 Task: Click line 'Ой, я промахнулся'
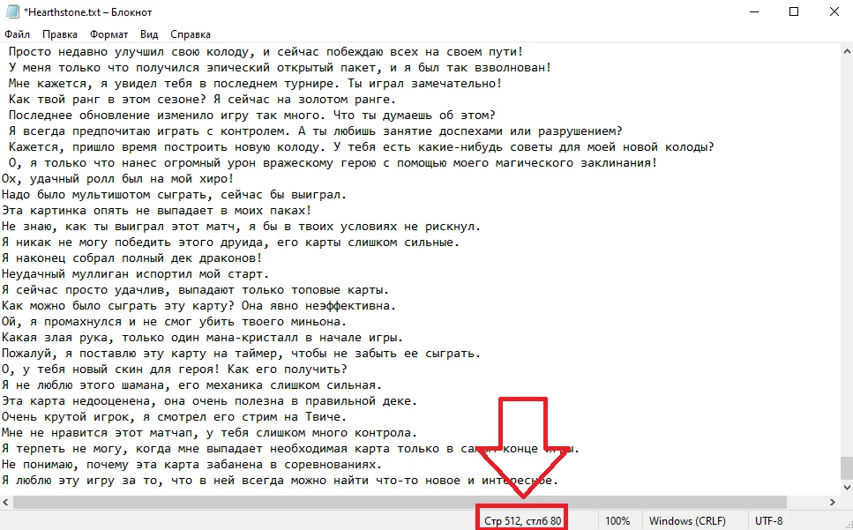pos(174,322)
